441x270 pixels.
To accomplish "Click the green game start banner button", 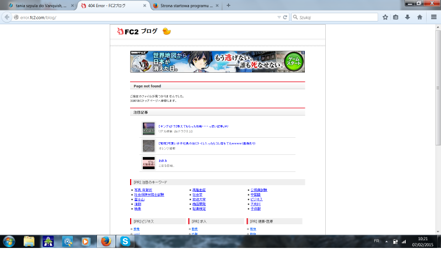I will [294, 62].
